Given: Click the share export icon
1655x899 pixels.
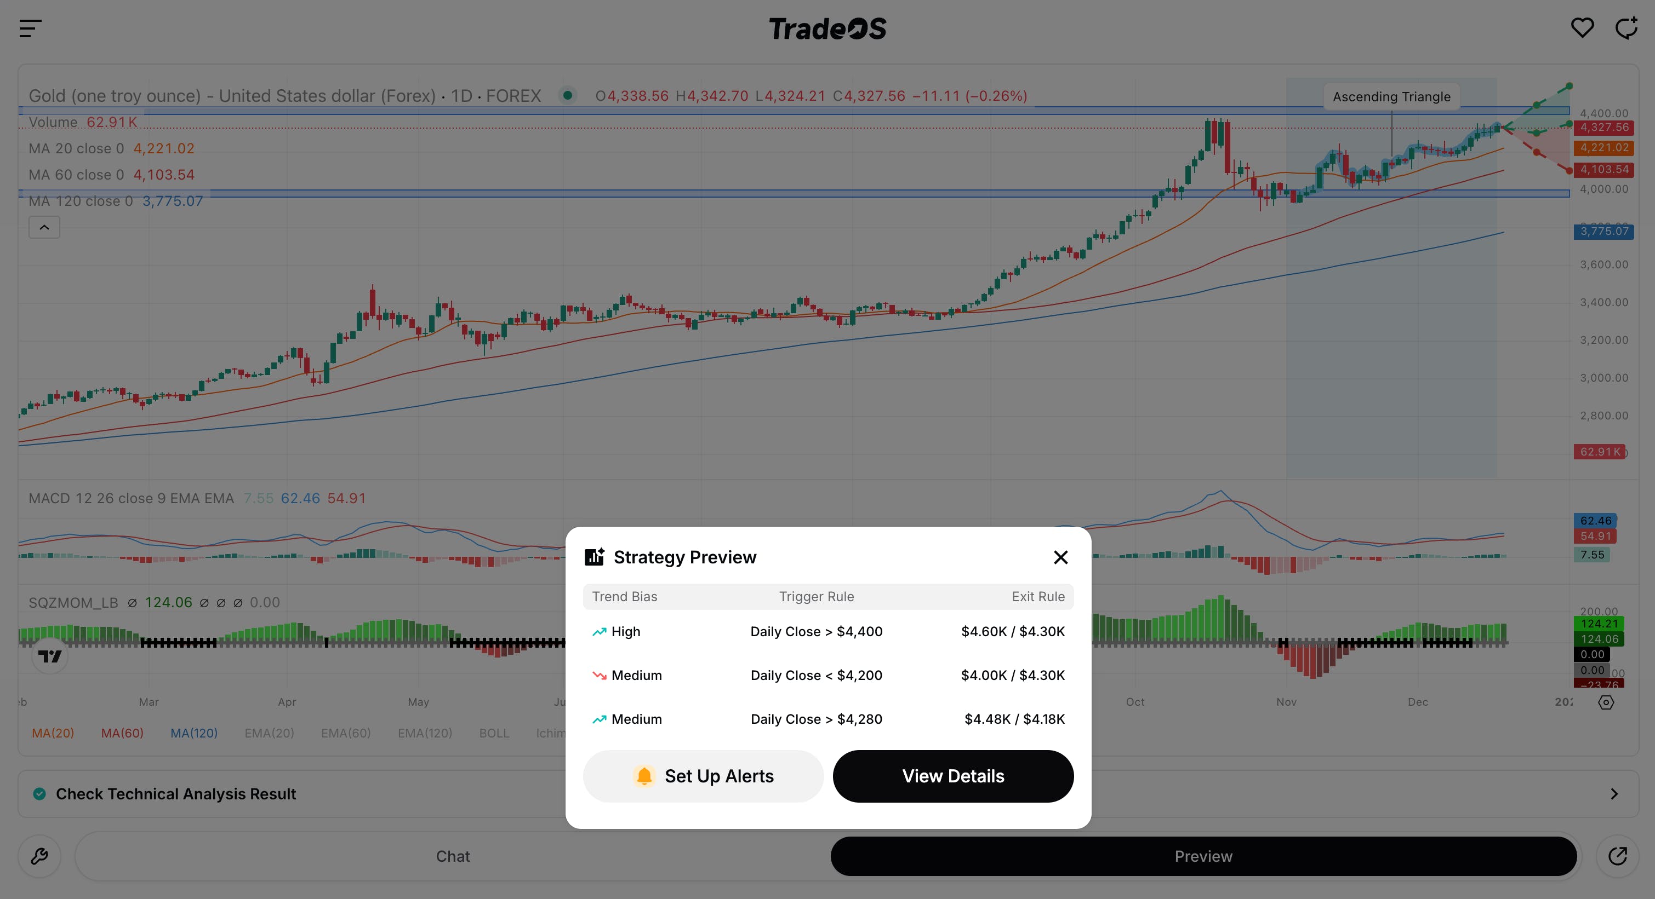Looking at the screenshot, I should [x=1617, y=856].
